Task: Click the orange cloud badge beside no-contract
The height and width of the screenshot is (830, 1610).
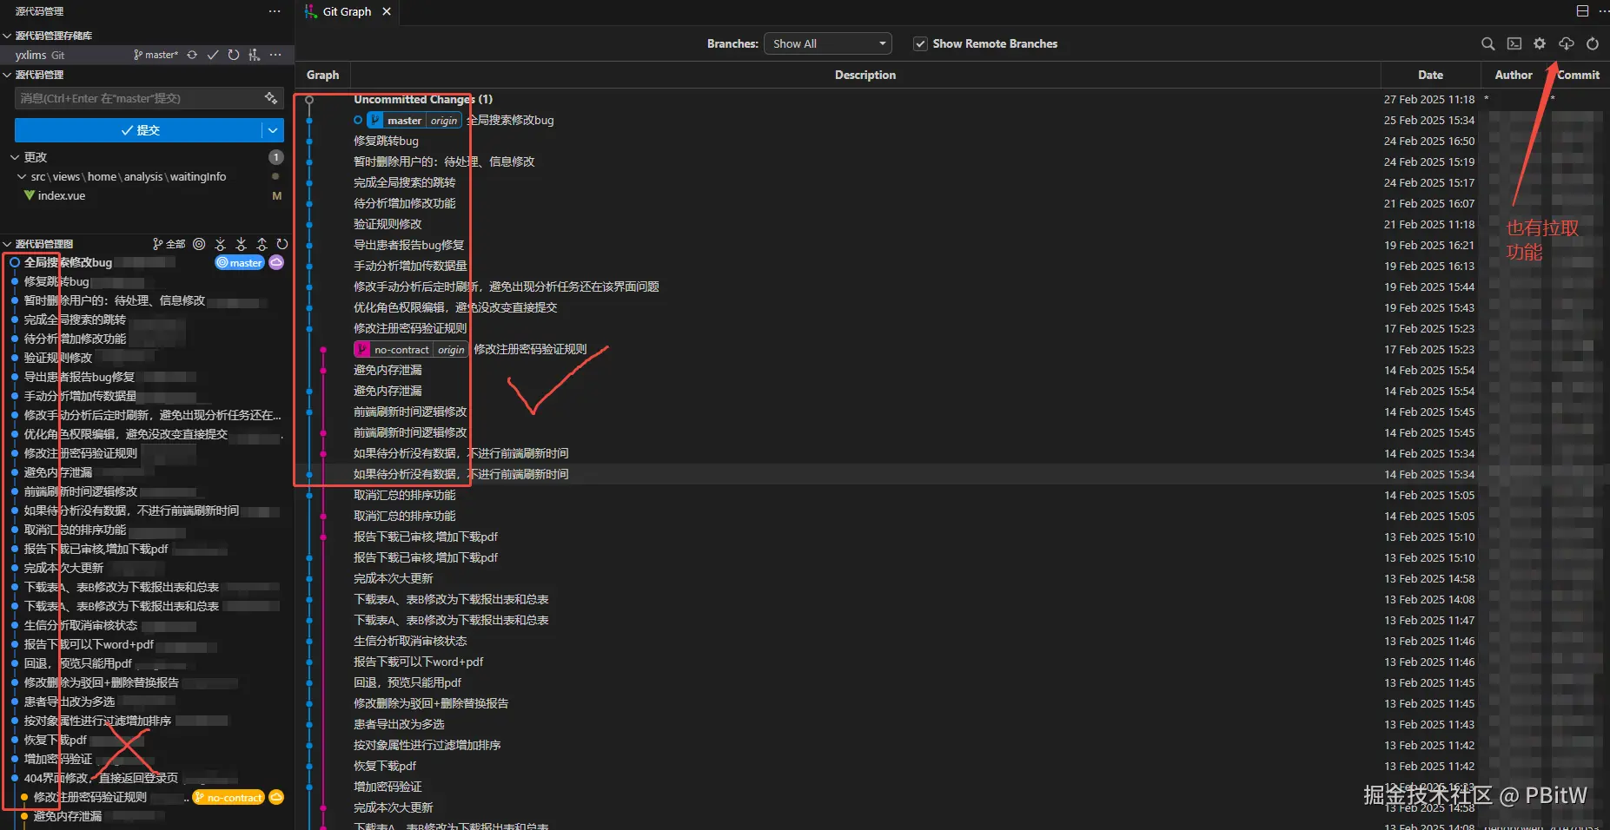Action: click(276, 797)
